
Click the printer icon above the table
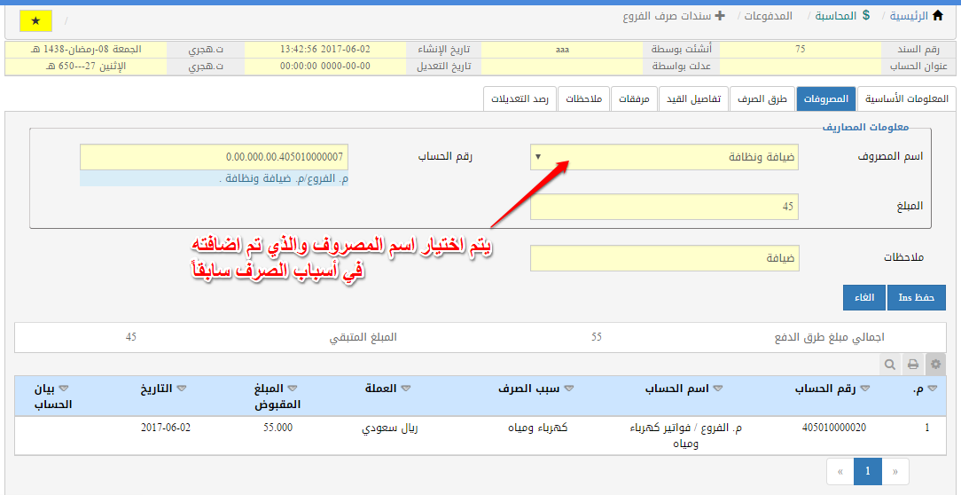912,364
